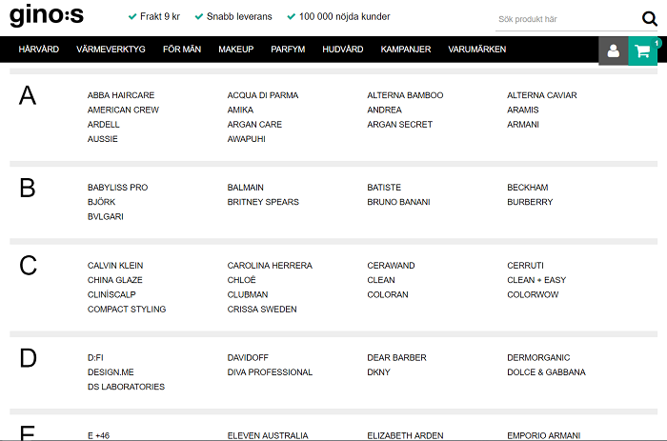Open the Kampanjer menu item
Viewport: 667px width, 441px height.
(x=405, y=50)
